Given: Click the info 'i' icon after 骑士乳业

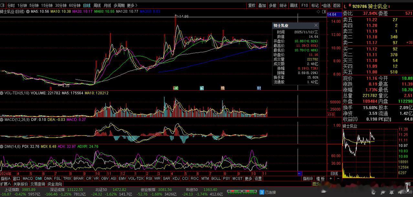Looking at the screenshot, I should [389, 6].
